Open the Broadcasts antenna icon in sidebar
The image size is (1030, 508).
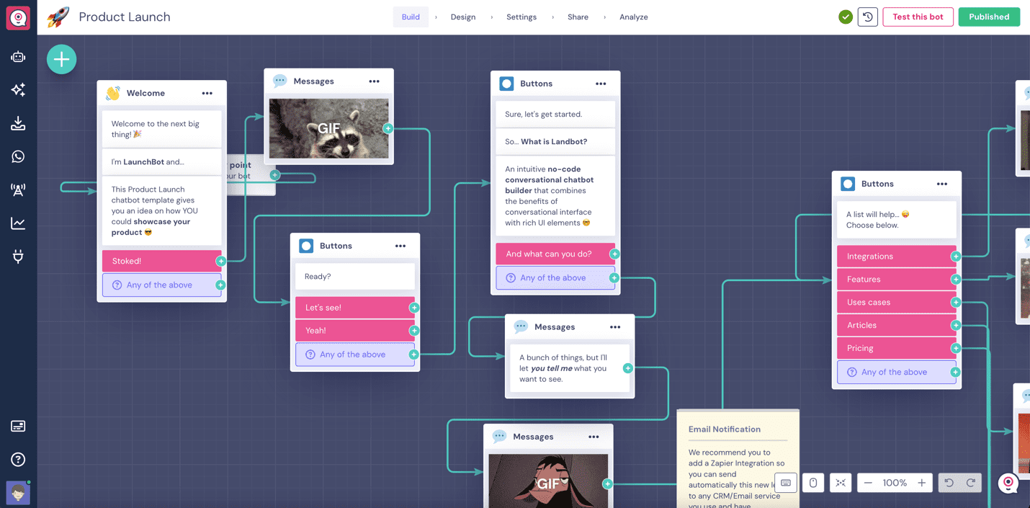coord(17,190)
